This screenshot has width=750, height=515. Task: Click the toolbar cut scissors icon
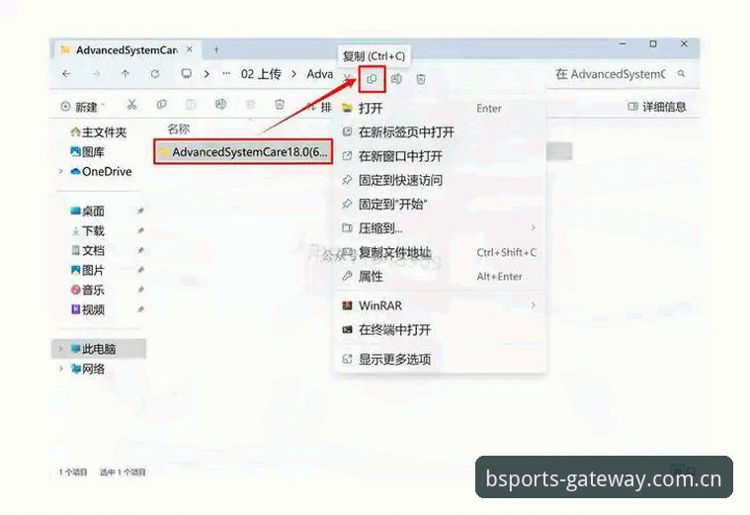[x=132, y=105]
